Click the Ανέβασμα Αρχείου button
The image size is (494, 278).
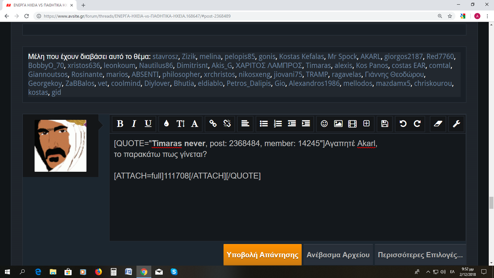338,255
